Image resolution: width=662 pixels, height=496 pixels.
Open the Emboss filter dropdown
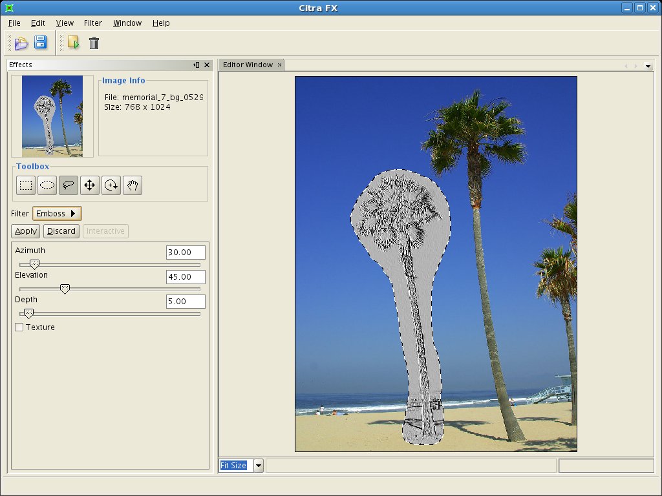[57, 214]
